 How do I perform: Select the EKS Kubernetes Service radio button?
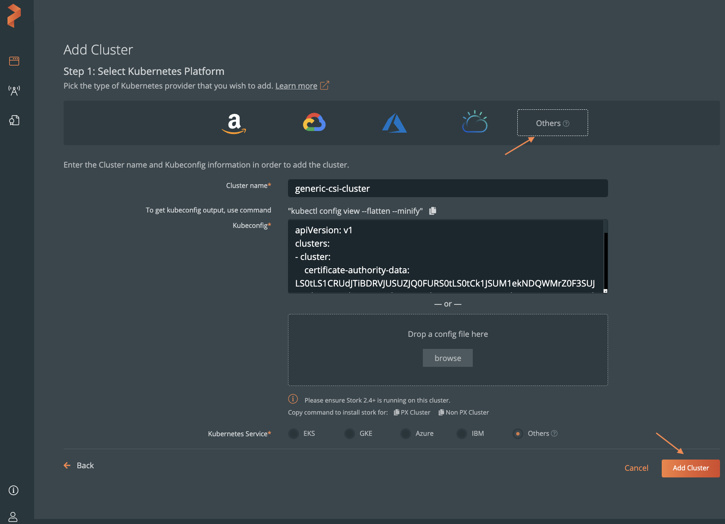point(294,434)
